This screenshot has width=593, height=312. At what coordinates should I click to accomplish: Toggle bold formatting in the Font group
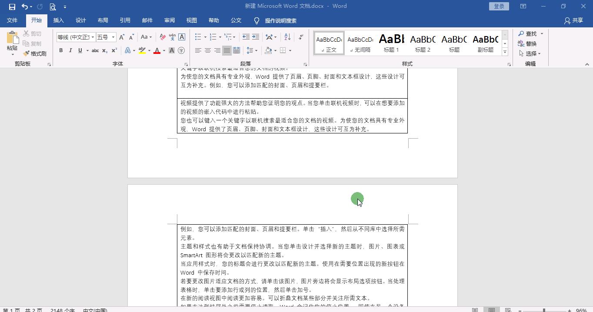coord(60,50)
